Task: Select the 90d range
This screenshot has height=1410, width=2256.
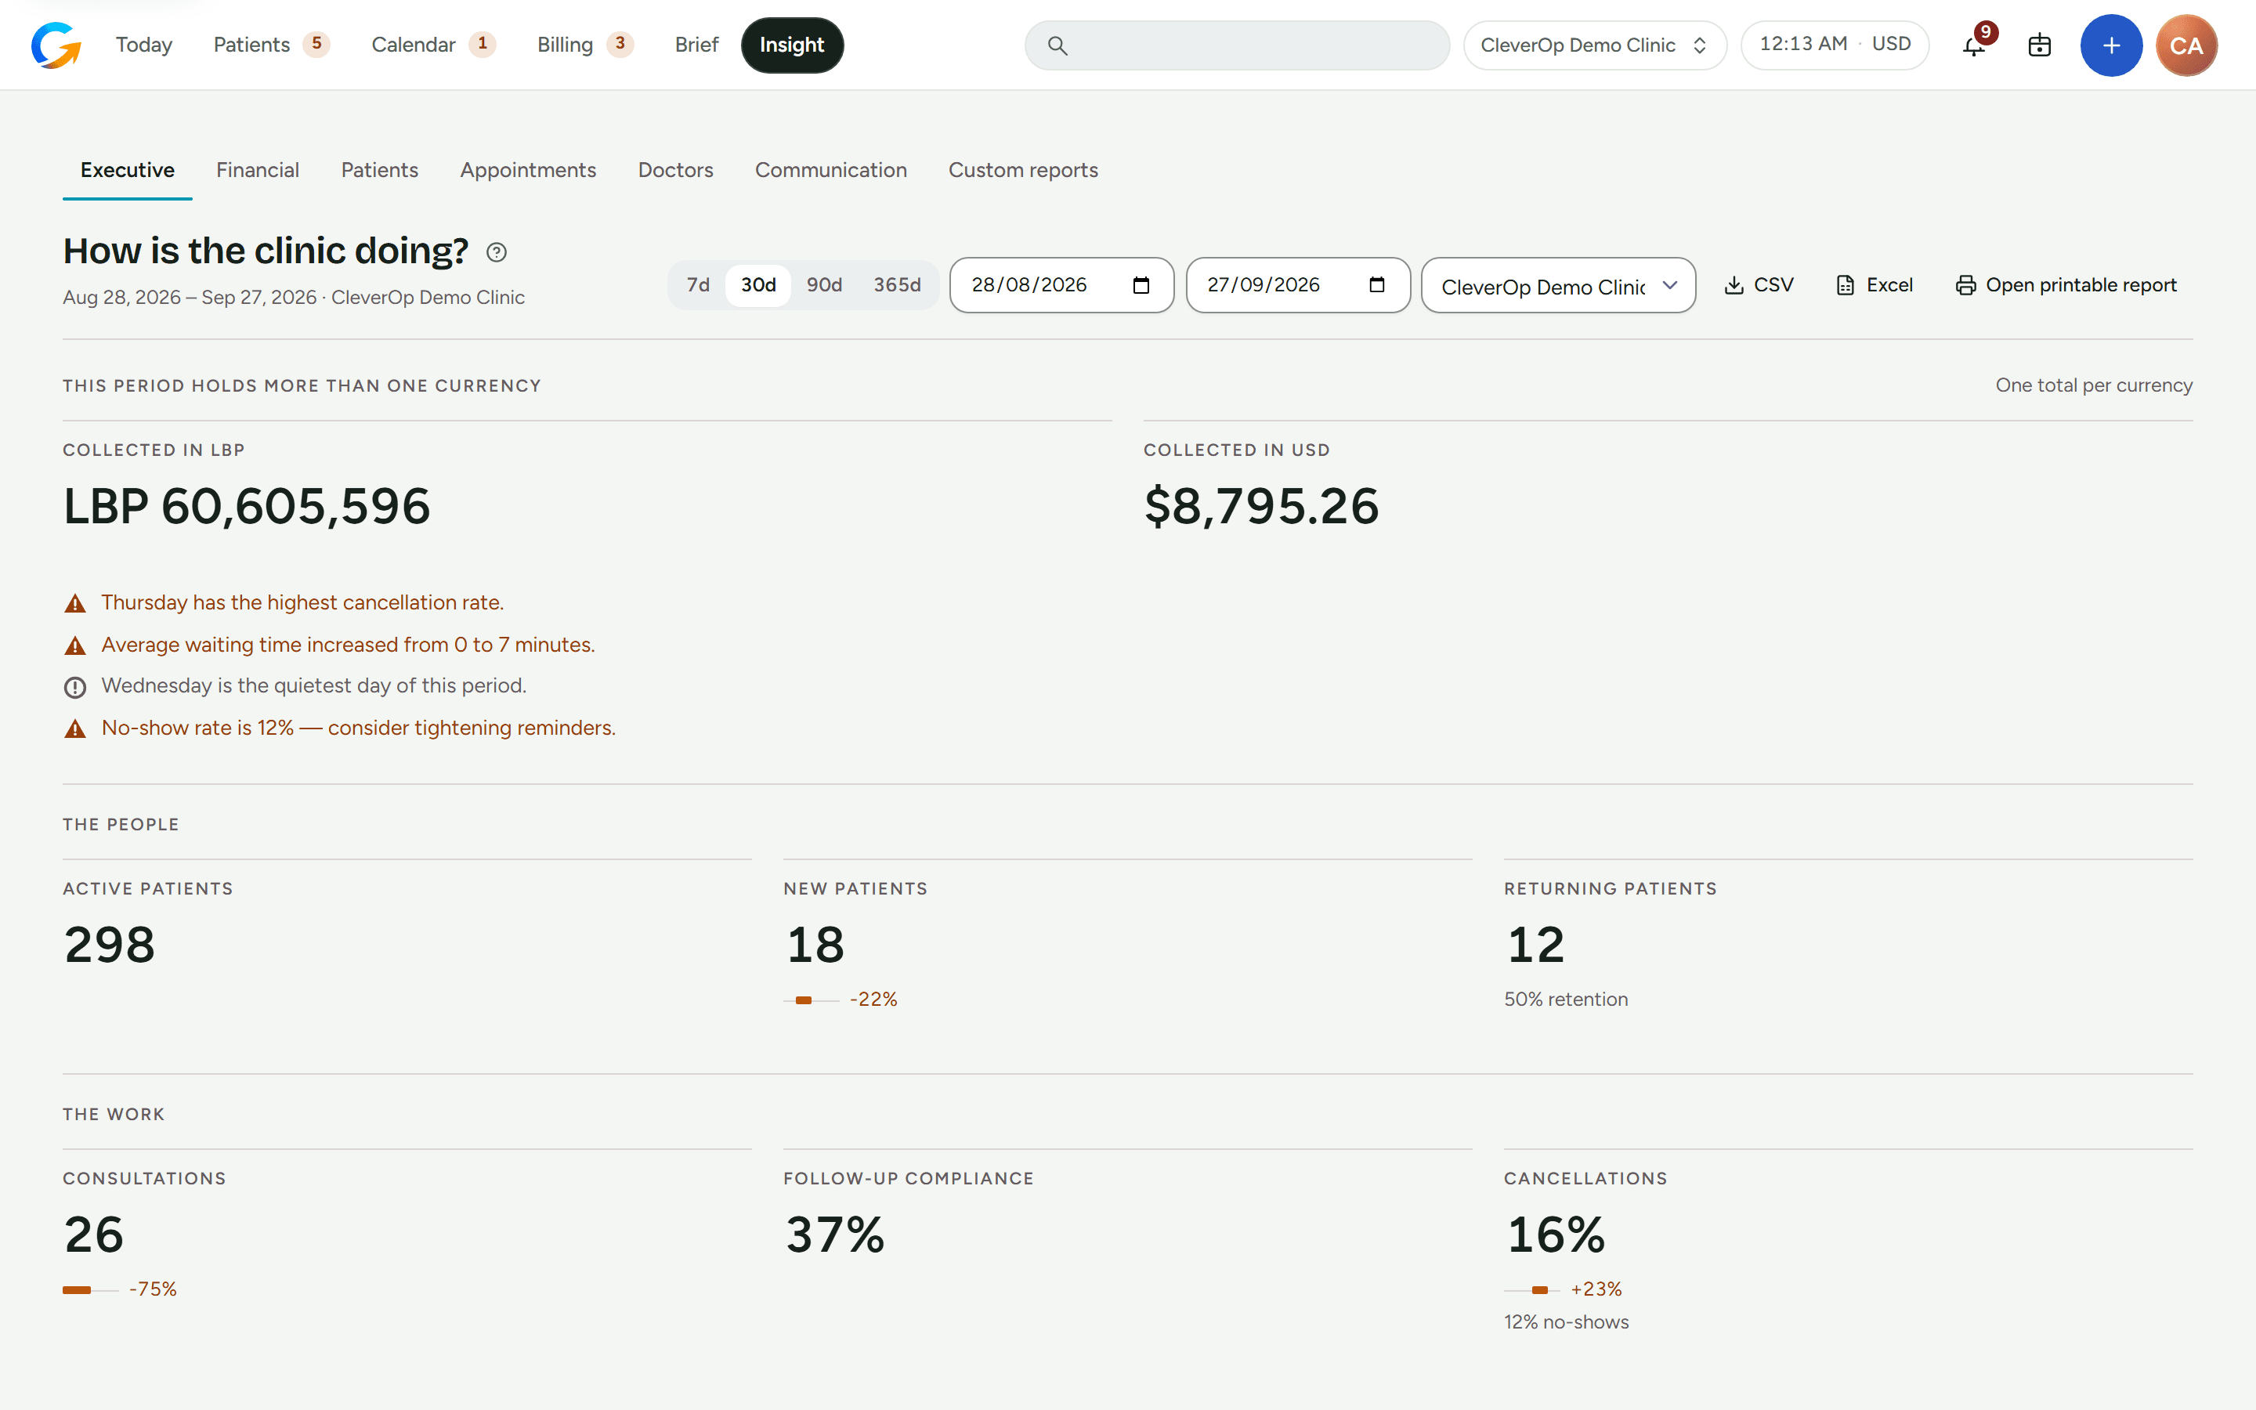Action: [824, 285]
